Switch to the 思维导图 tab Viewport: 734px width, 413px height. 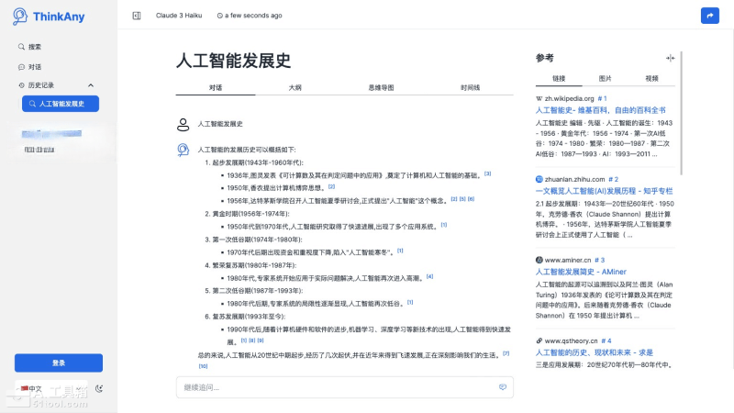pyautogui.click(x=381, y=87)
